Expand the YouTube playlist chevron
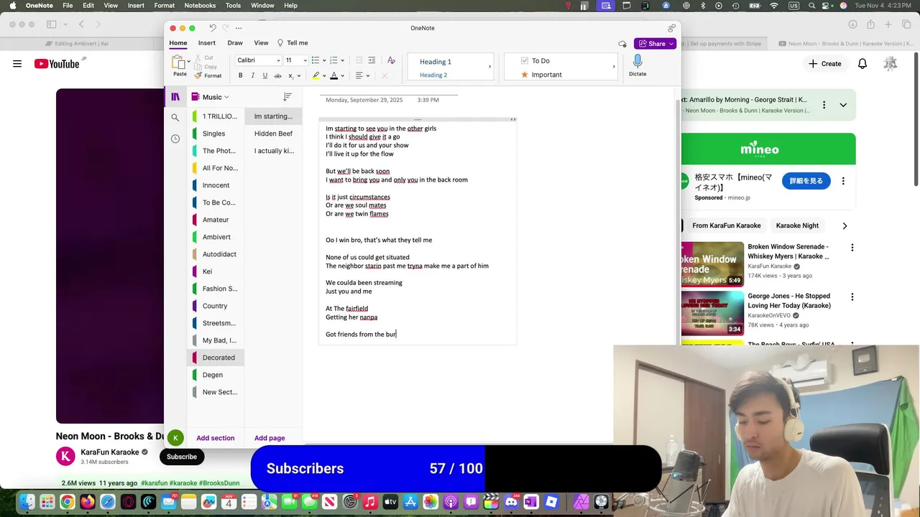 [843, 105]
